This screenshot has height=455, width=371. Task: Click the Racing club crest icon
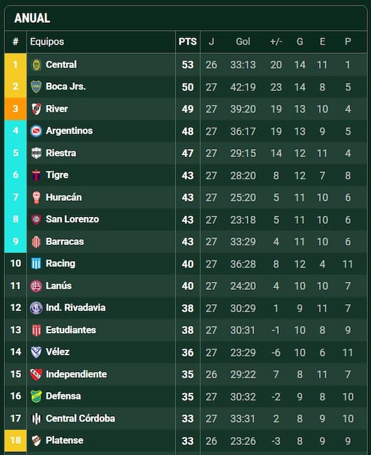pyautogui.click(x=36, y=264)
